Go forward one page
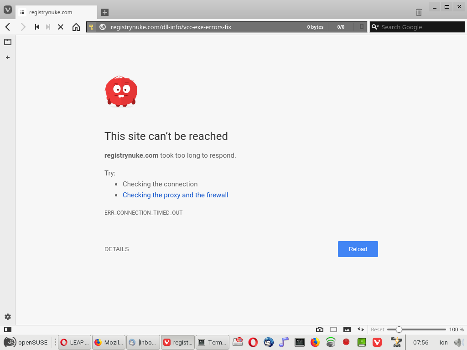 (x=23, y=27)
